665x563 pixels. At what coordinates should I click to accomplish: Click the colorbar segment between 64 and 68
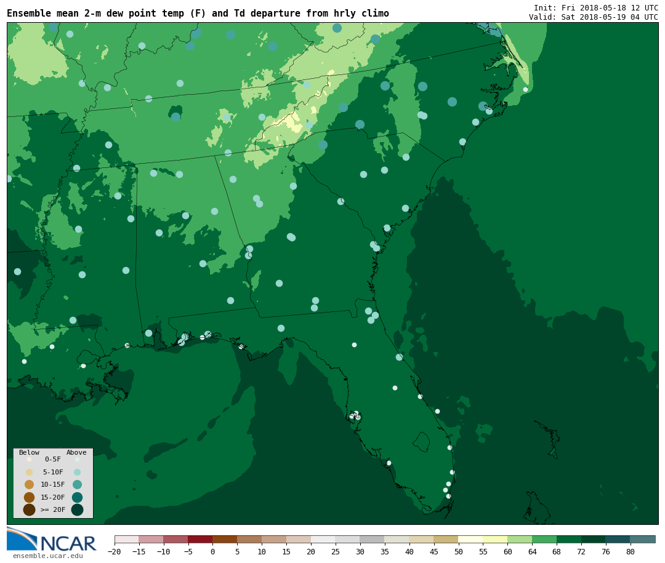544,539
